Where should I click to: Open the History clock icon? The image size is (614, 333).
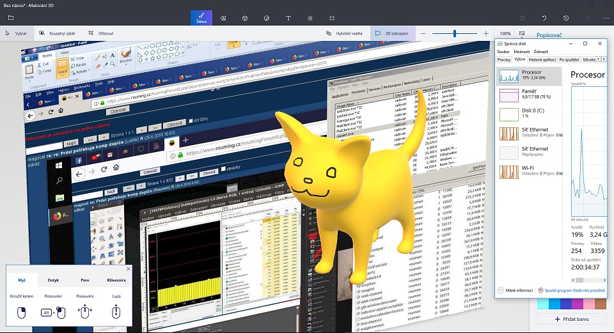pos(566,18)
